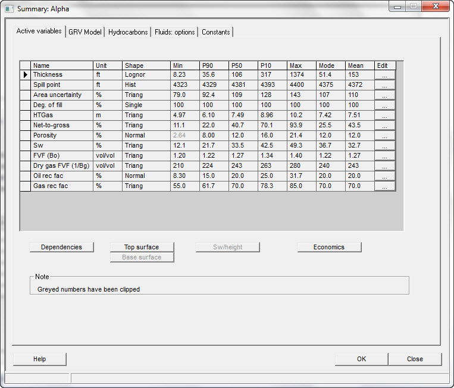Viewport: 454px width, 388px height.
Task: Select the Thickness name cell
Action: [x=62, y=75]
